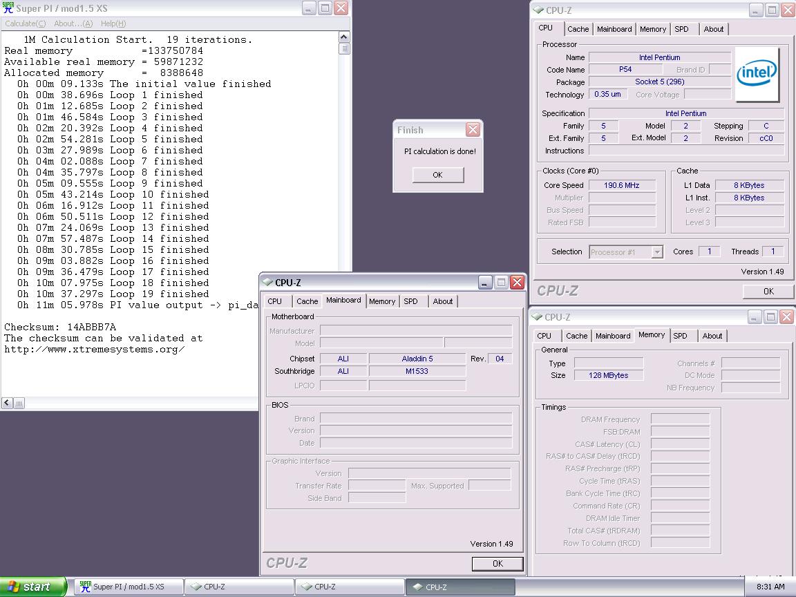The image size is (796, 597).
Task: Click the Super PI horizontal scroll left arrow
Action: 7,403
